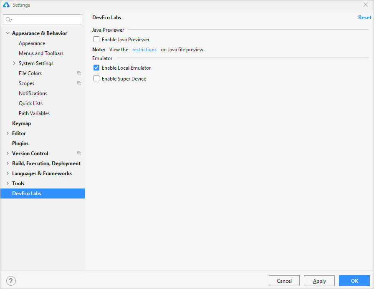Image resolution: width=374 pixels, height=289 pixels.
Task: Close the Settings dialog window
Action: [366, 5]
